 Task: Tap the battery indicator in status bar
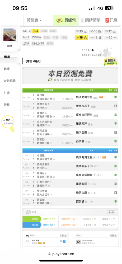click(x=109, y=8)
